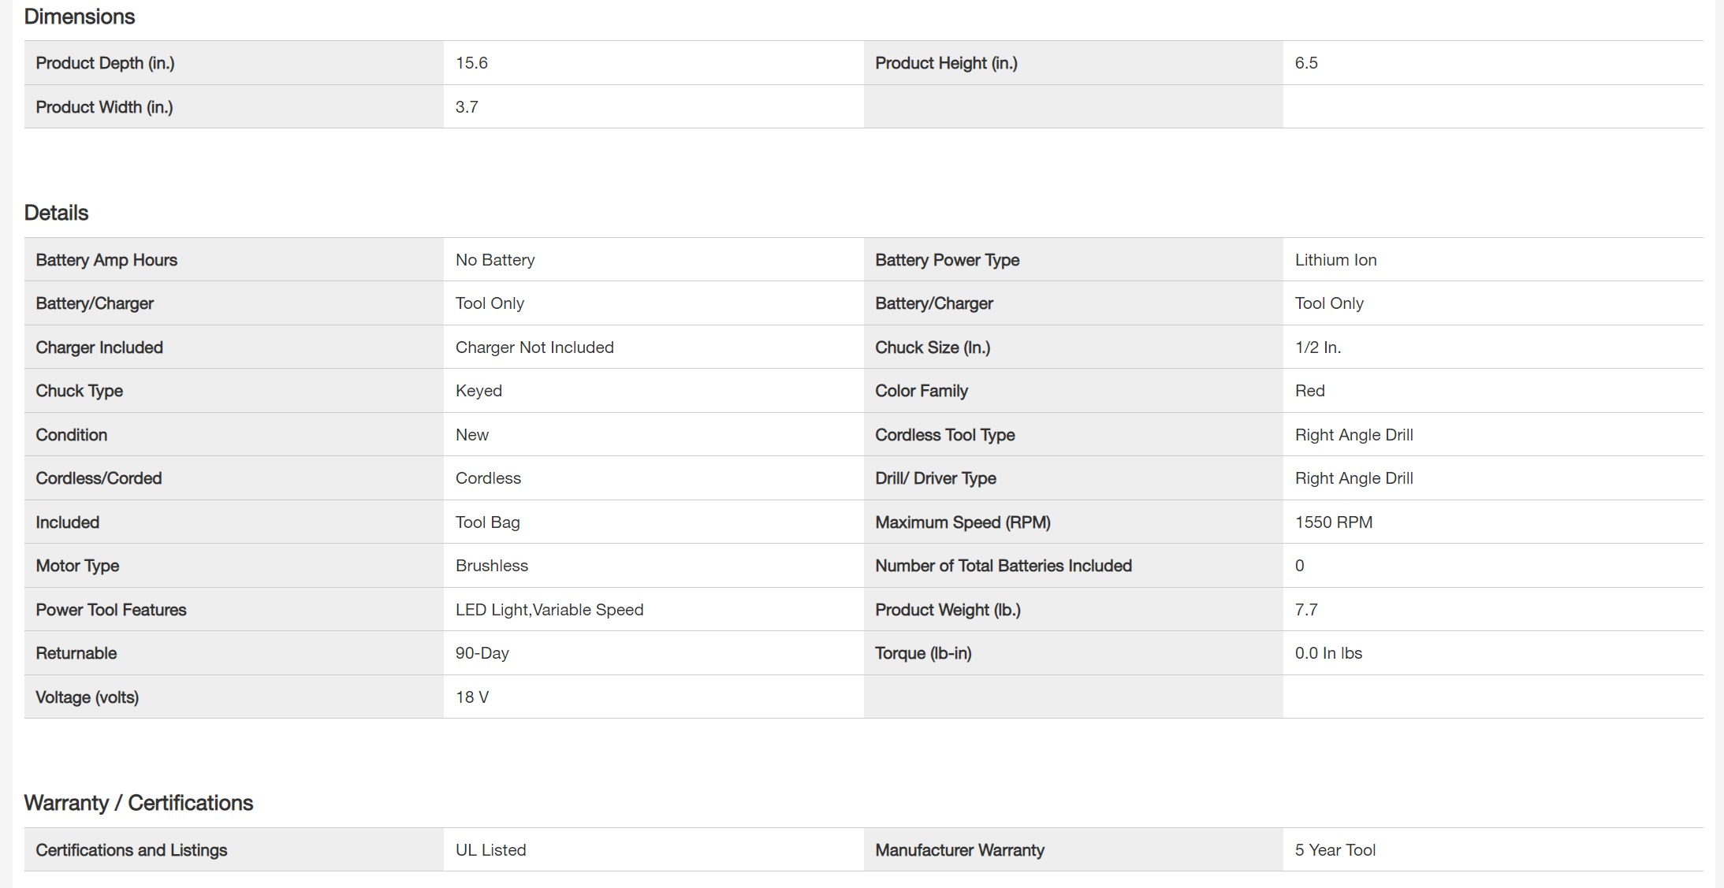Select the Product Width value 3.7
Viewport: 1724px width, 888px height.
(467, 107)
